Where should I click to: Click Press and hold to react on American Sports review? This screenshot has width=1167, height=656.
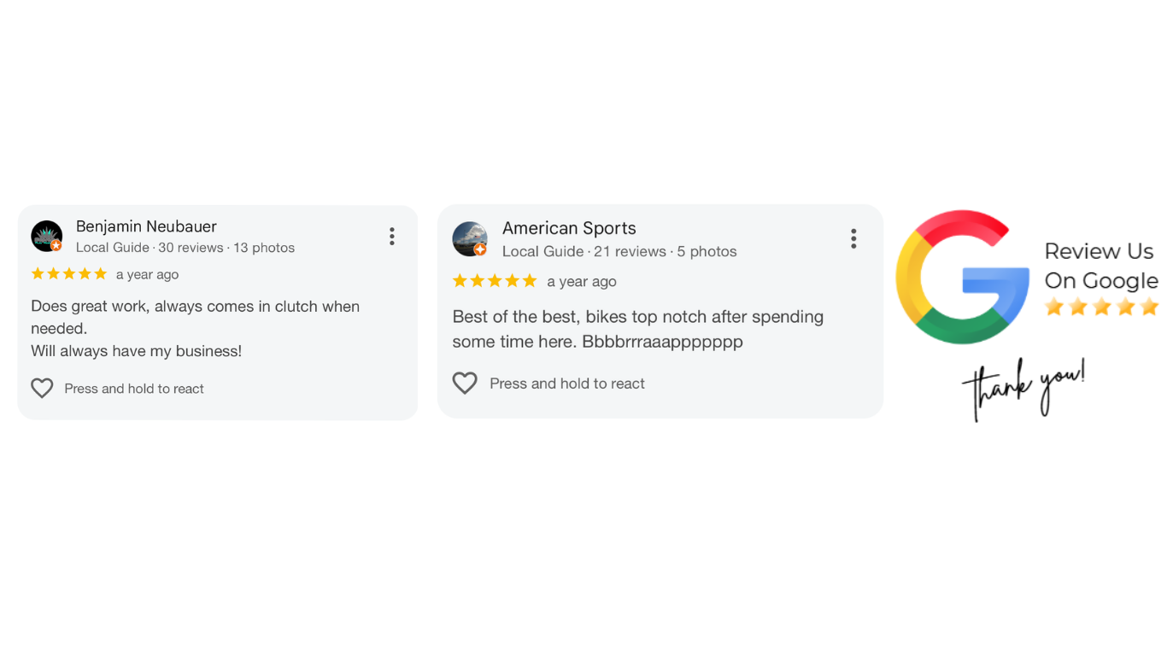567,384
